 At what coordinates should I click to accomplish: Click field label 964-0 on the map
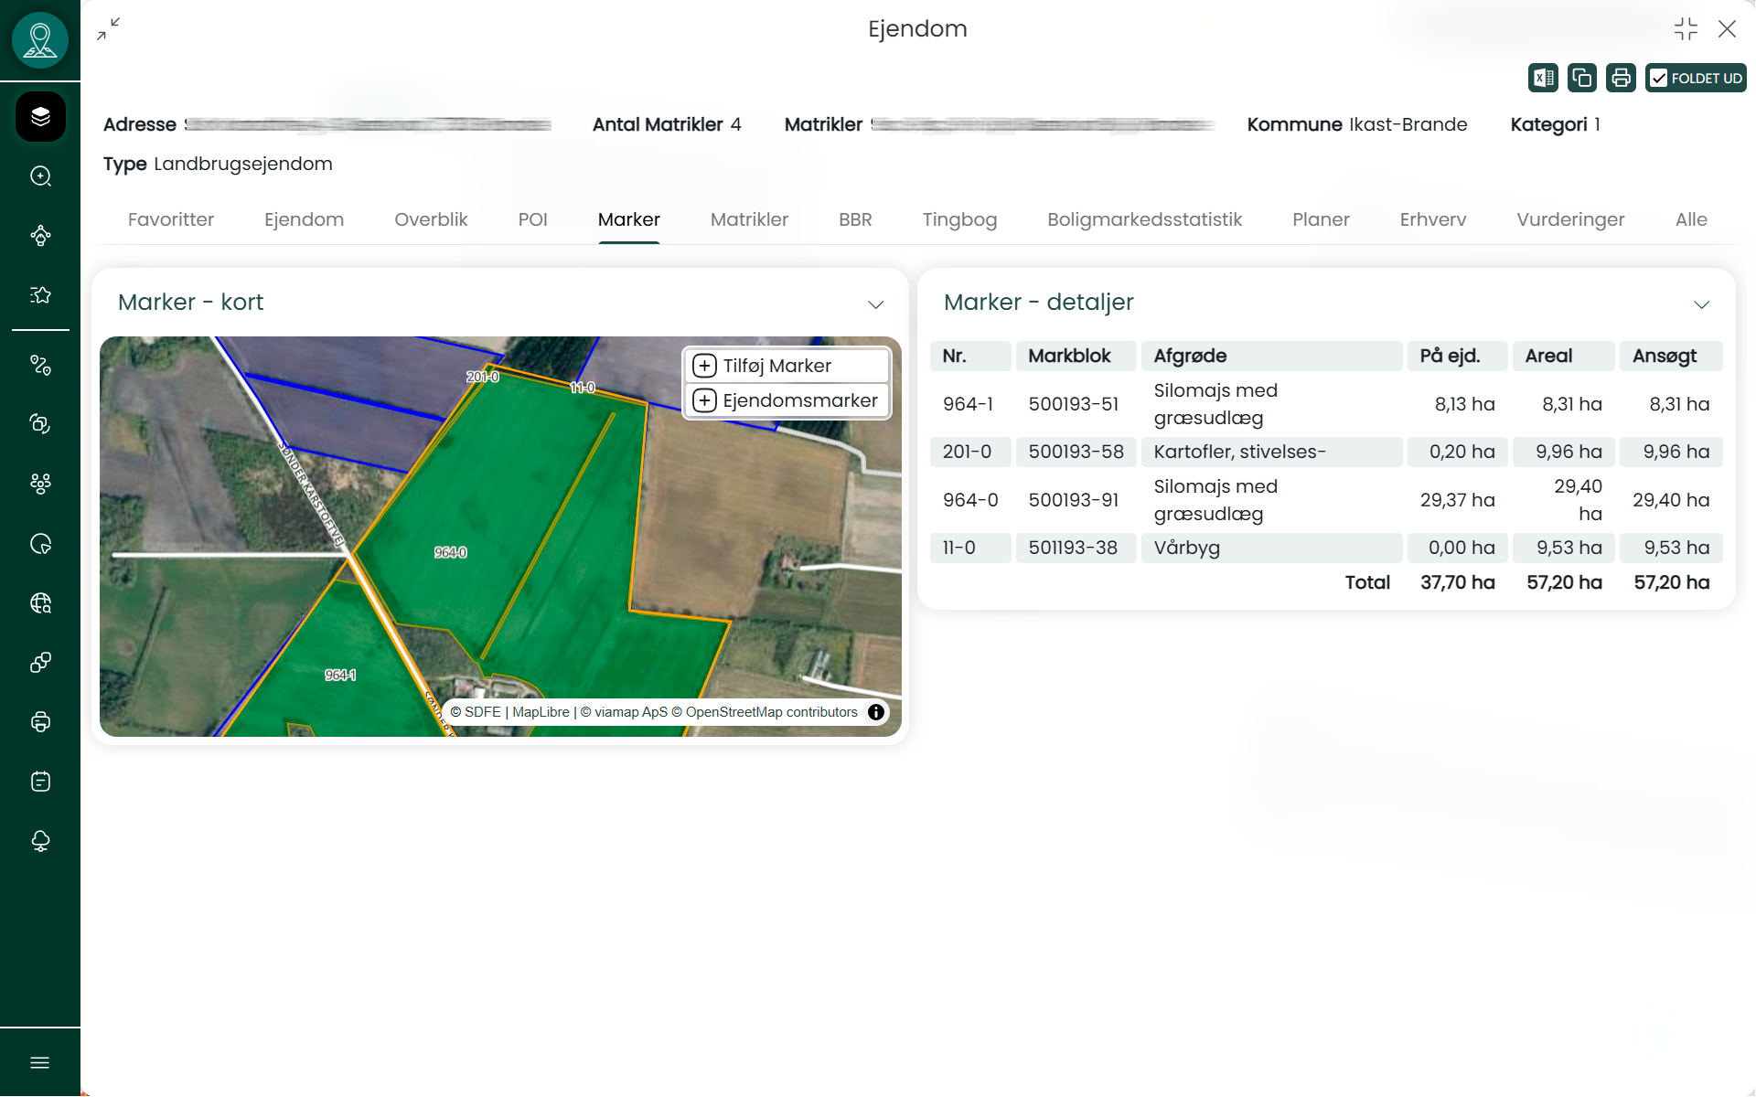tap(450, 552)
